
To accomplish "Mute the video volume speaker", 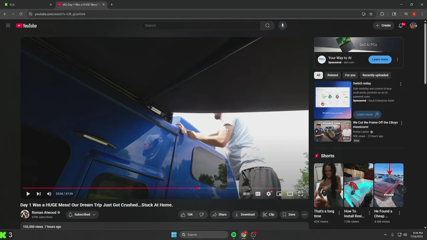I will point(49,194).
